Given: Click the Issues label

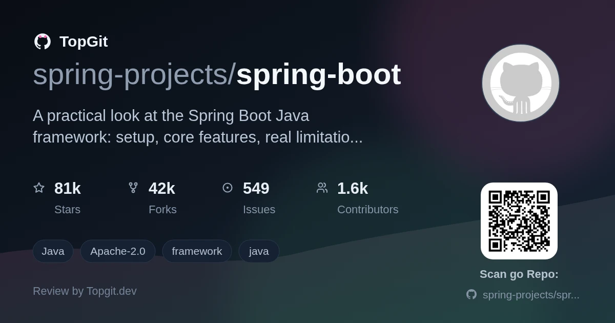Looking at the screenshot, I should click(x=259, y=210).
